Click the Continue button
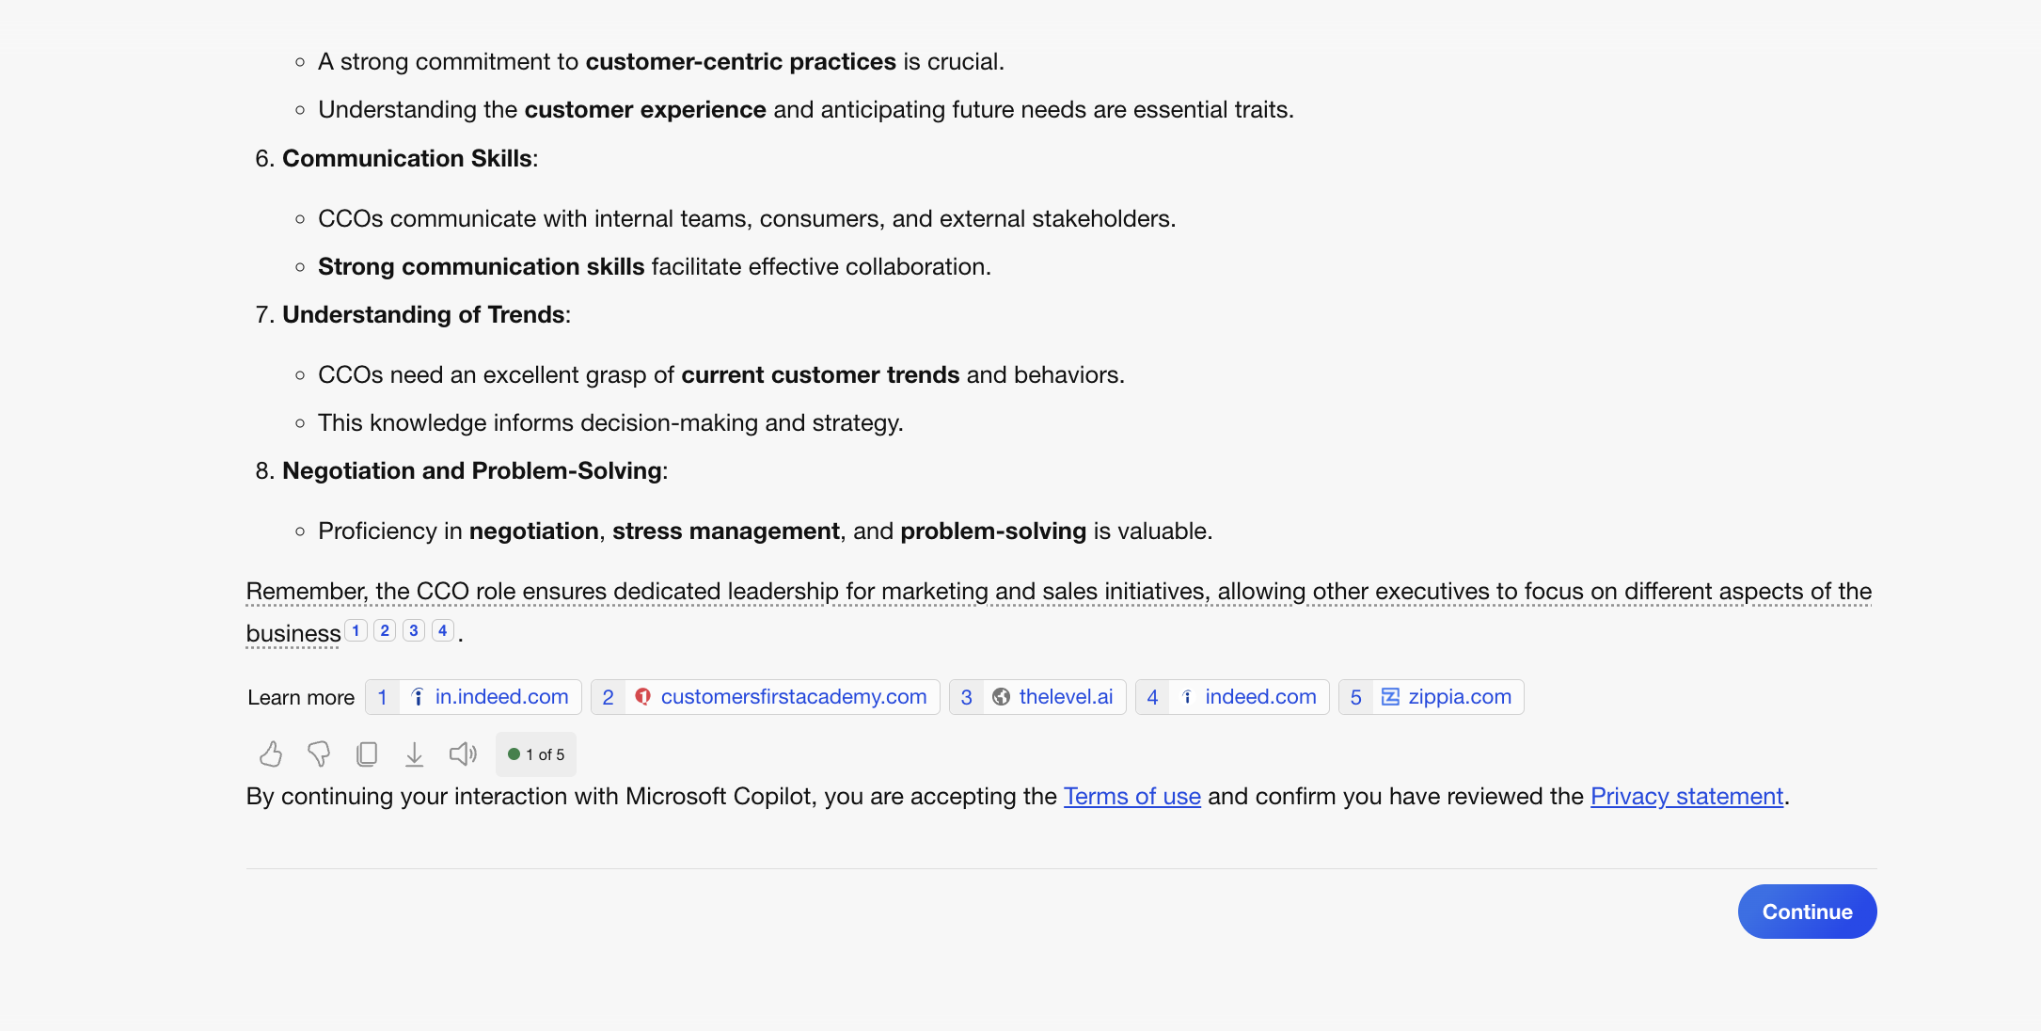The image size is (2041, 1031). 1807,912
